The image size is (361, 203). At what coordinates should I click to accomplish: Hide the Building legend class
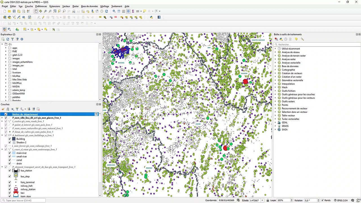point(10,139)
